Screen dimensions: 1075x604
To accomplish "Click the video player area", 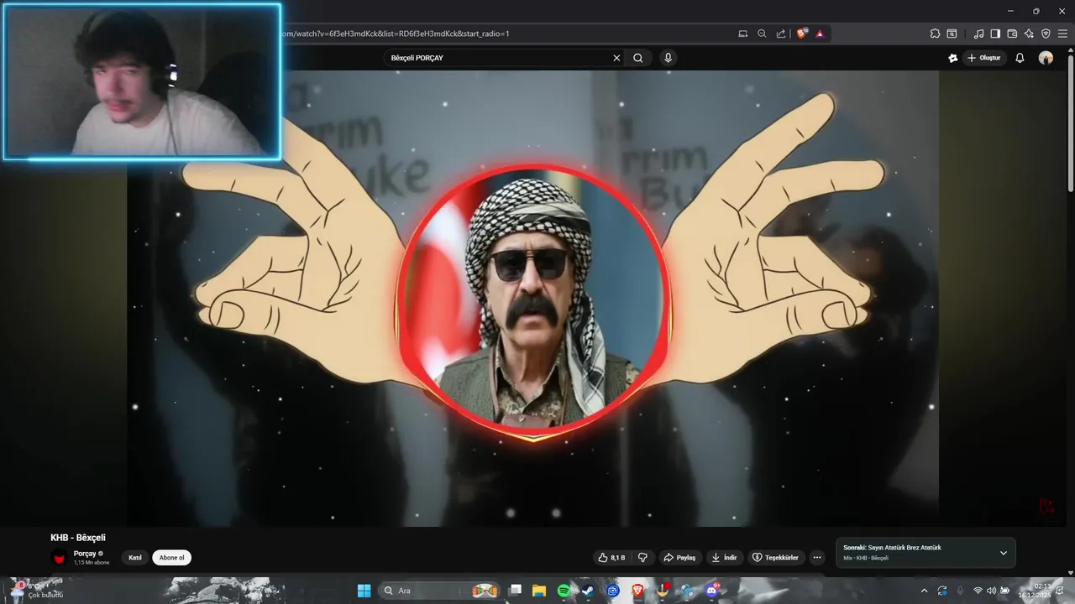I will pyautogui.click(x=532, y=298).
